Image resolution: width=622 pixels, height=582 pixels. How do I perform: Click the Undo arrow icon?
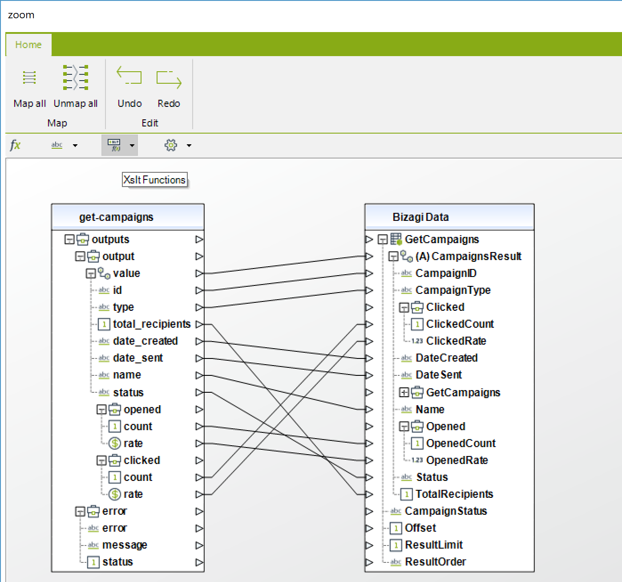[x=129, y=76]
